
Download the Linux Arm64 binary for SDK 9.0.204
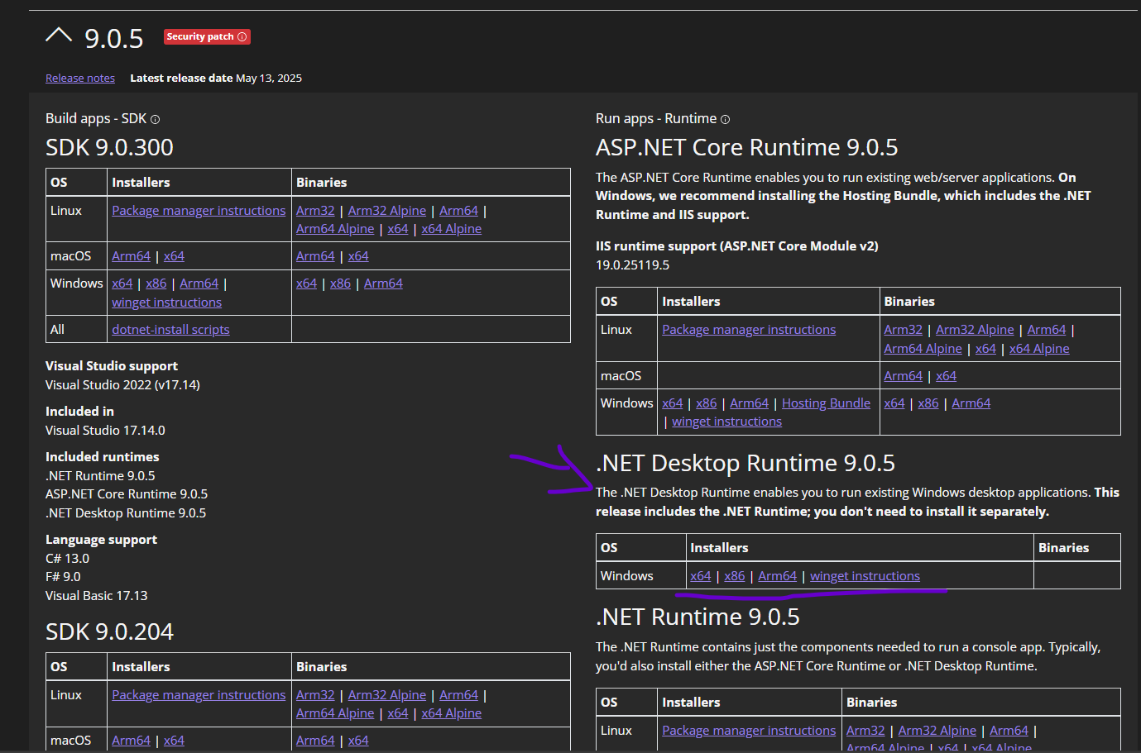click(458, 694)
